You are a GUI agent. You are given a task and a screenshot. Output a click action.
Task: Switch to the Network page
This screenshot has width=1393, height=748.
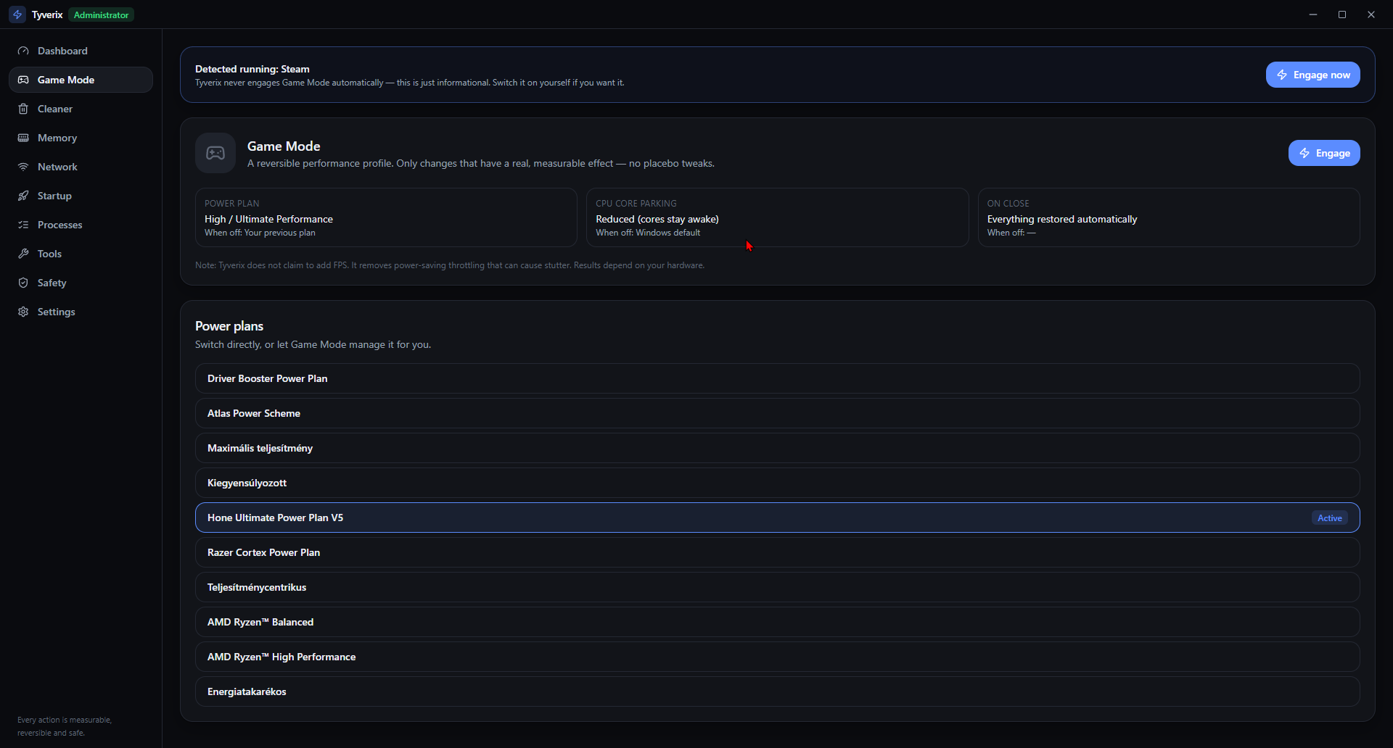pos(81,167)
